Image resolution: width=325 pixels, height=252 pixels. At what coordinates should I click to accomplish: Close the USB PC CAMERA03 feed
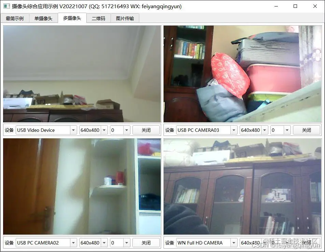coord(307,130)
